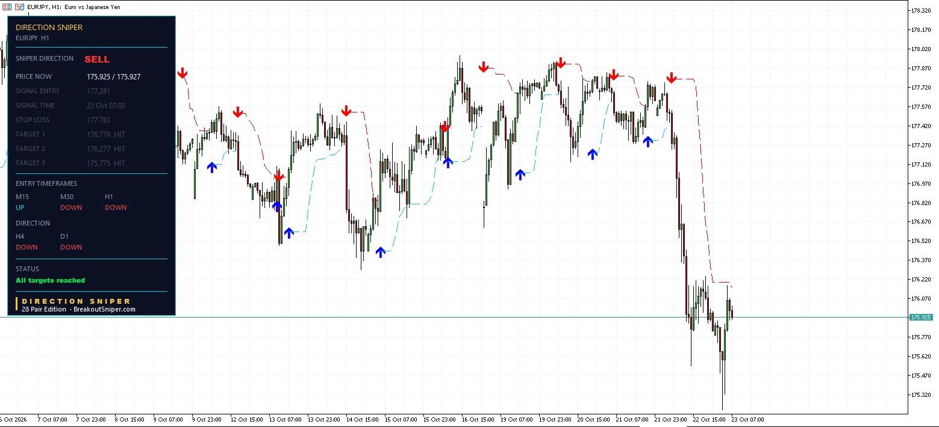Click the current price tag 175.925 on price scale
Viewport: 939px width, 427px height.
pos(921,317)
